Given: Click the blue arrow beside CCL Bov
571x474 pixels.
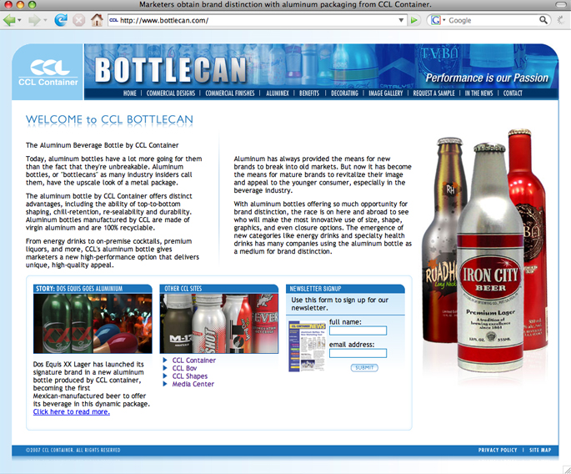Looking at the screenshot, I should pos(165,368).
